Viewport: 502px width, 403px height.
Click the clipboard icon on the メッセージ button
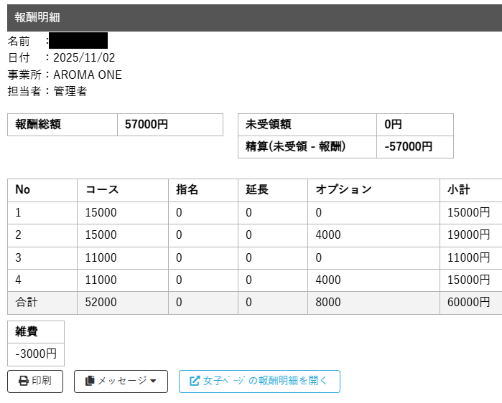[90, 381]
